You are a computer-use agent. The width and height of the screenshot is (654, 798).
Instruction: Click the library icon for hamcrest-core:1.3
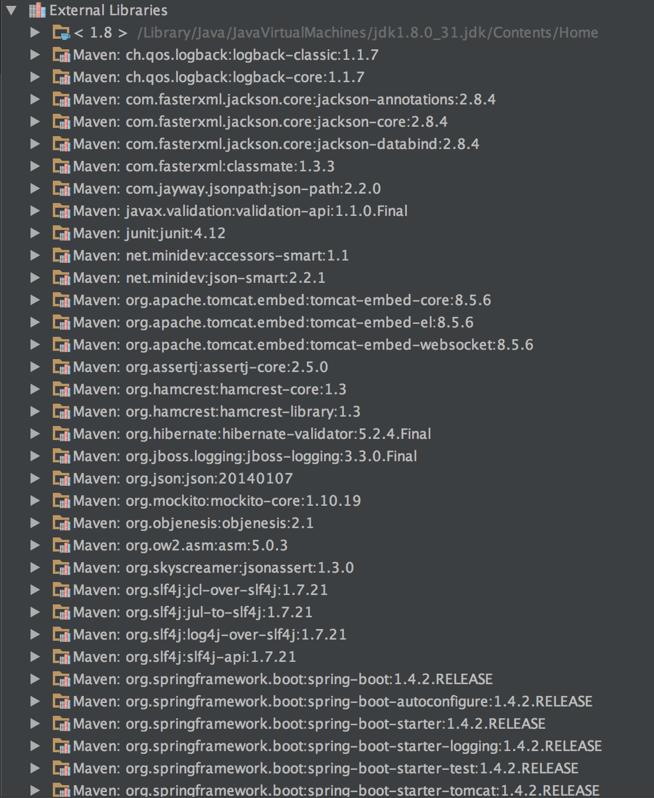pos(61,390)
